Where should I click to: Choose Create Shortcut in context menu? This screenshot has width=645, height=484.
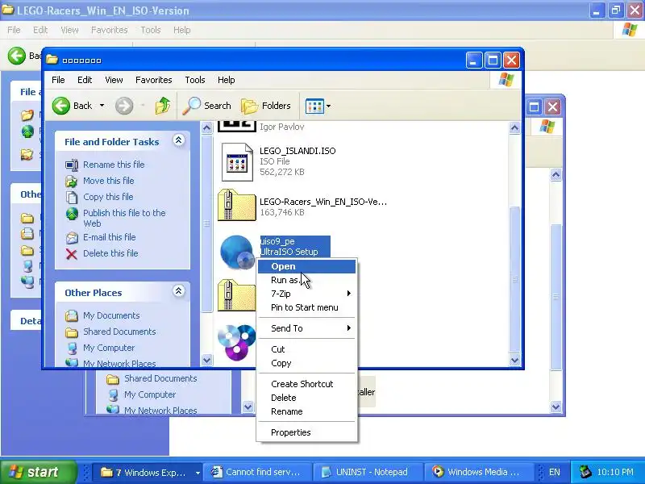306,384
